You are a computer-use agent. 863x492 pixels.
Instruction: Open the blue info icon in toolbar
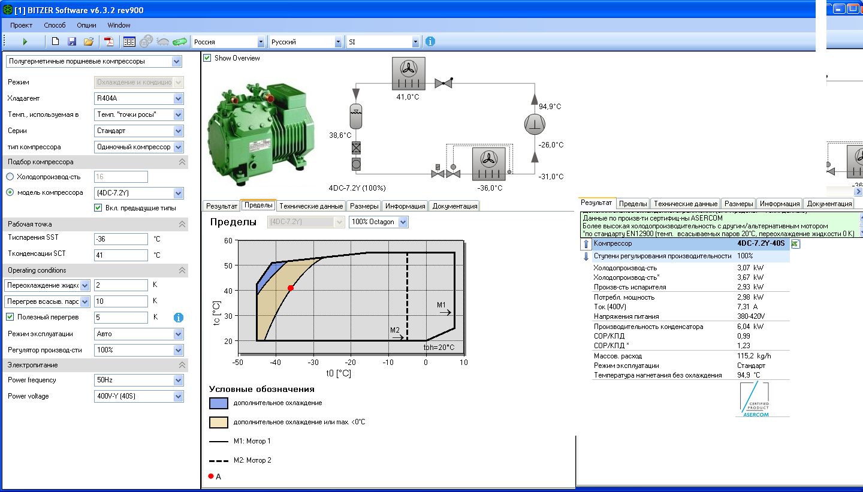coord(430,42)
